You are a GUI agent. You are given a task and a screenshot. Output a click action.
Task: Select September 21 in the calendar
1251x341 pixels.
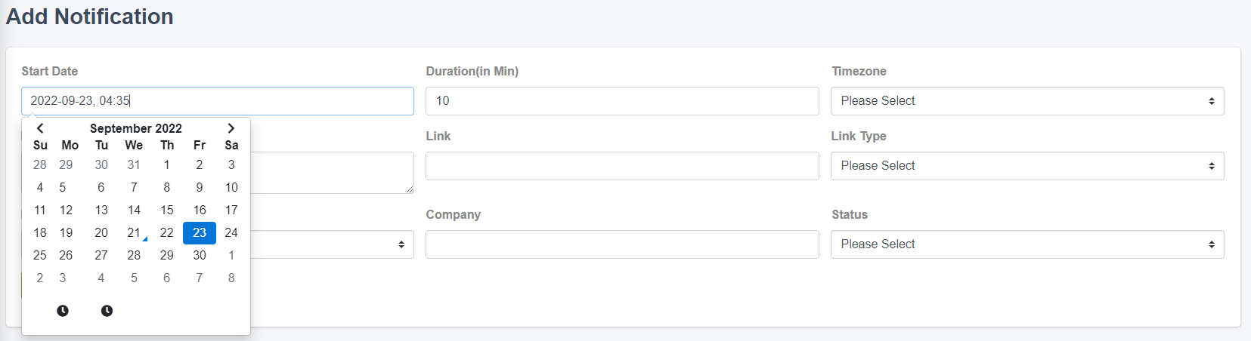[x=134, y=232]
